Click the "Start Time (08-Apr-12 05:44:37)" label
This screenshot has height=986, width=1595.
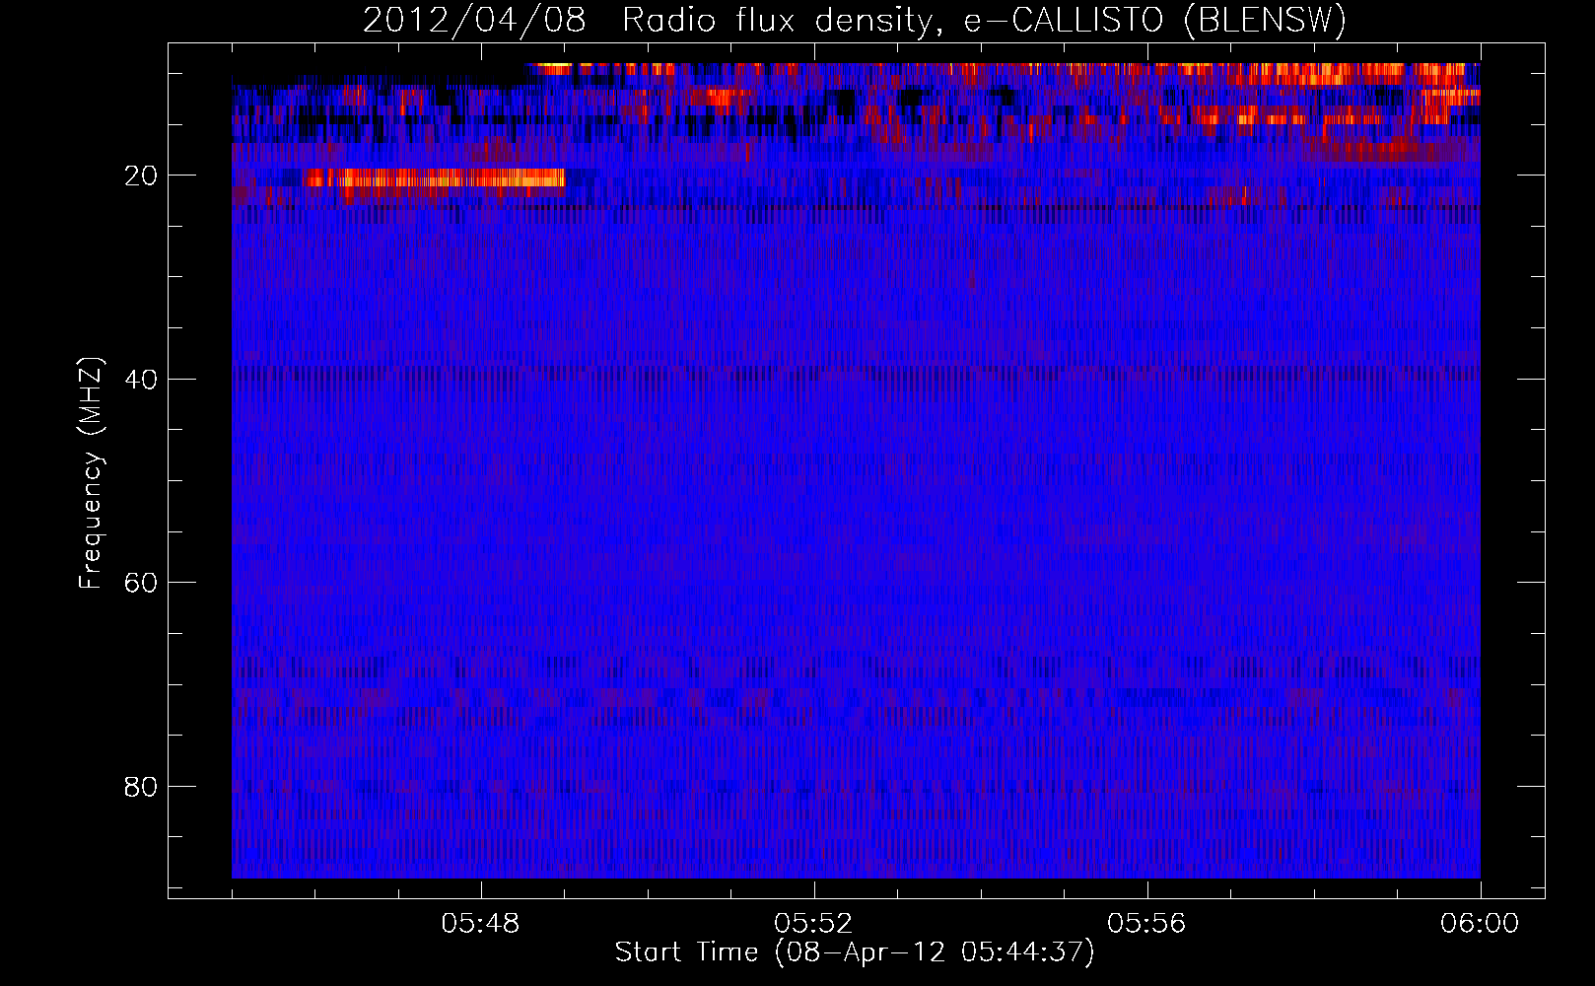pyautogui.click(x=855, y=952)
